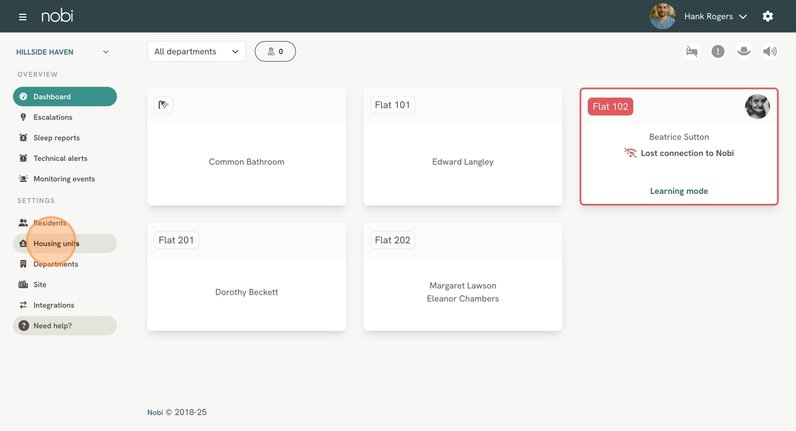The height and width of the screenshot is (431, 796).
Task: Toggle the exclamation alert filter icon
Action: click(718, 51)
